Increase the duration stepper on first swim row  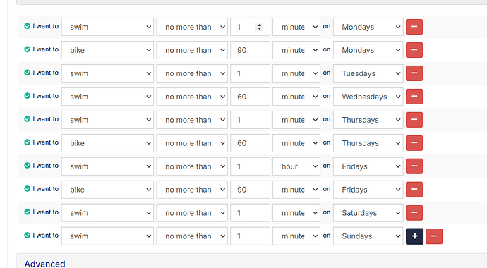pyautogui.click(x=259, y=25)
